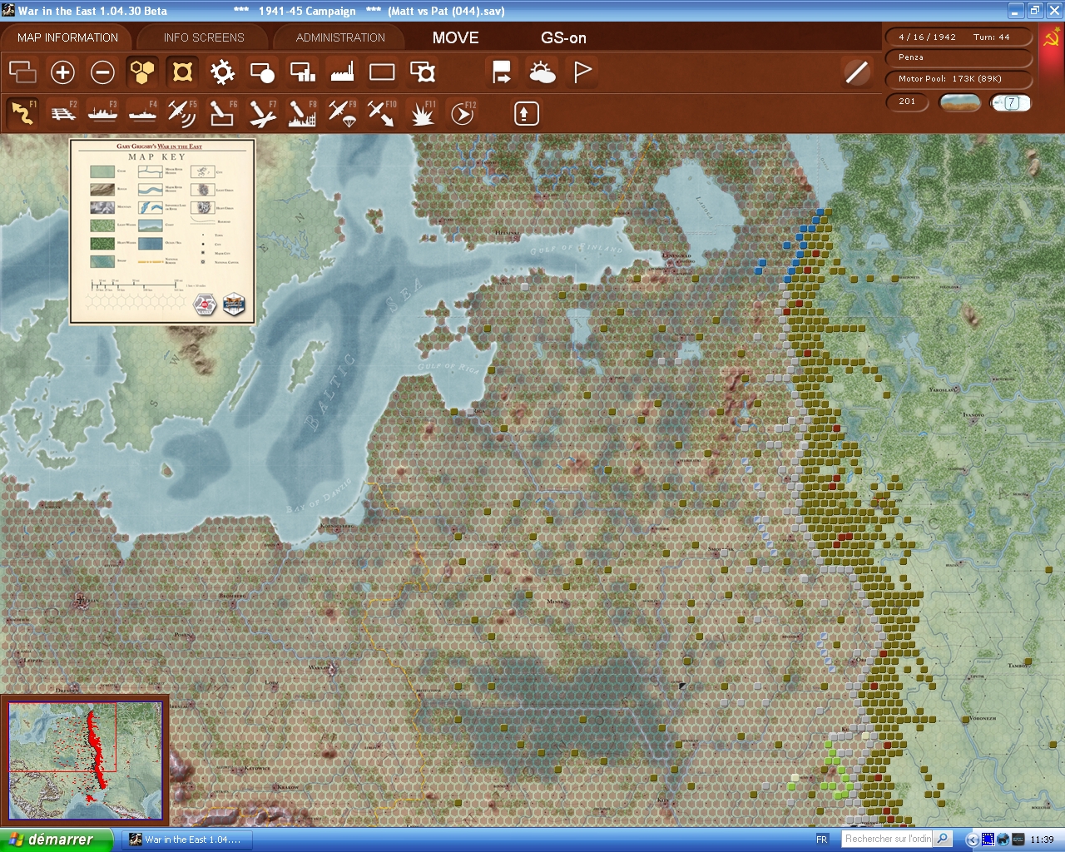Click the Penza location field

[x=958, y=57]
